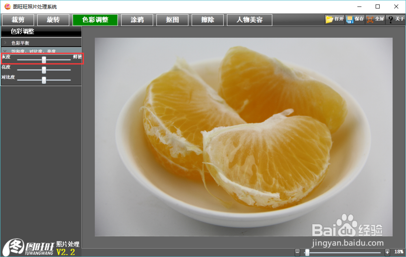
Task: Click the 对比度 contrast slider handle
Action: coord(44,80)
